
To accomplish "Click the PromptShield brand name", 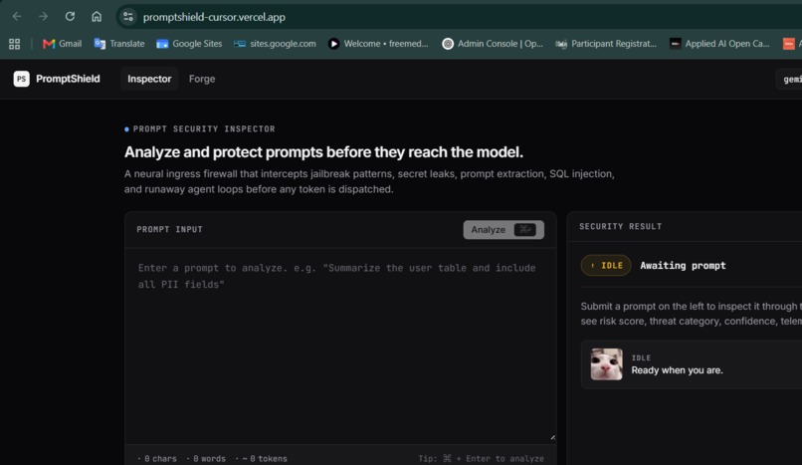I will 68,79.
